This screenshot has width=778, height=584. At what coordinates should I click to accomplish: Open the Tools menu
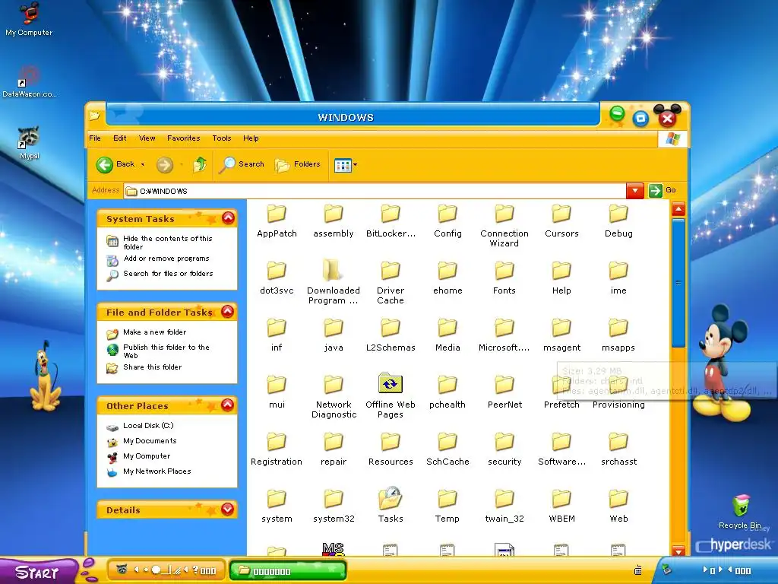(x=222, y=138)
